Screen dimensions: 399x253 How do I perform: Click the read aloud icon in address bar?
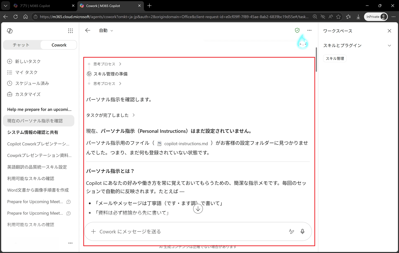coord(331,17)
